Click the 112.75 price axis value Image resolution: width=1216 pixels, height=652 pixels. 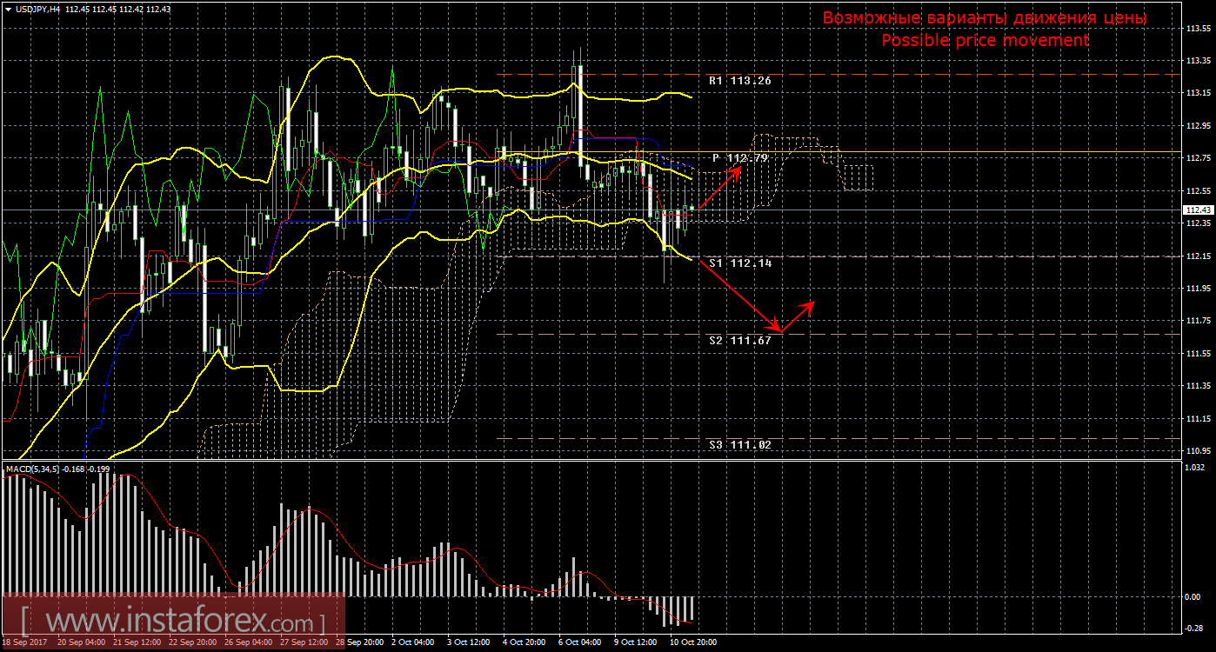coord(1198,158)
